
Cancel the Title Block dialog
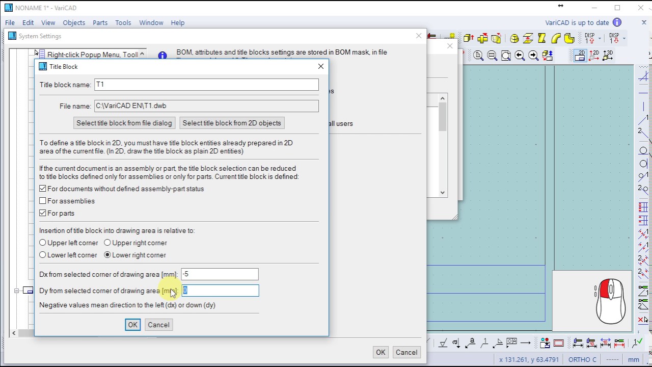point(158,325)
